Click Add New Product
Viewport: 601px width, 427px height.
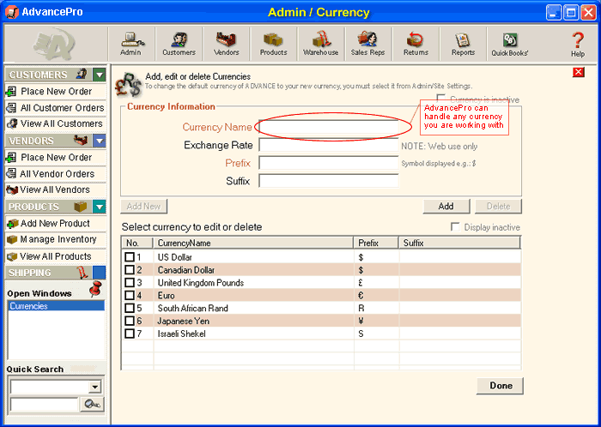coord(56,224)
